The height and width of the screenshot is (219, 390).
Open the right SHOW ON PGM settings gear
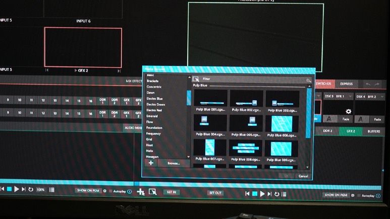point(353,195)
